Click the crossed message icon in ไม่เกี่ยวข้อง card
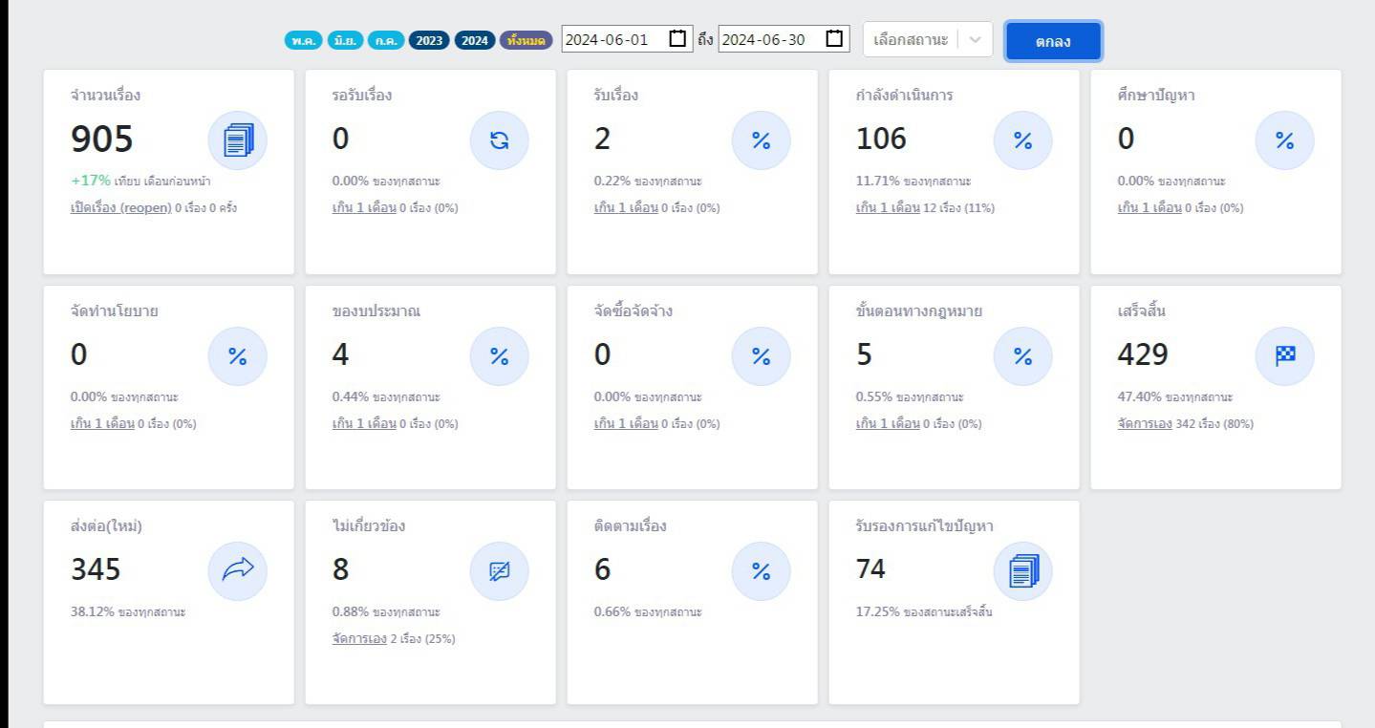 pos(499,571)
